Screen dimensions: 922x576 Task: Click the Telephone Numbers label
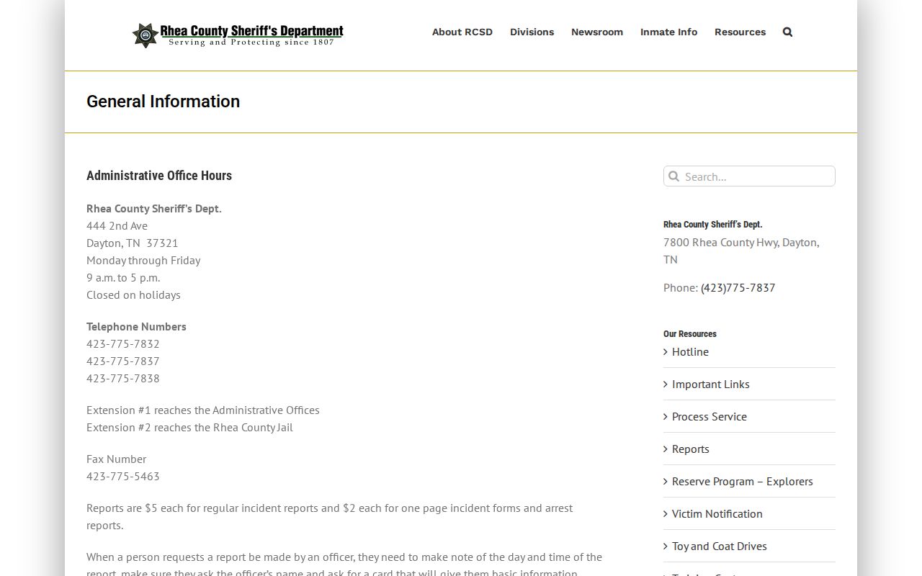pos(136,326)
